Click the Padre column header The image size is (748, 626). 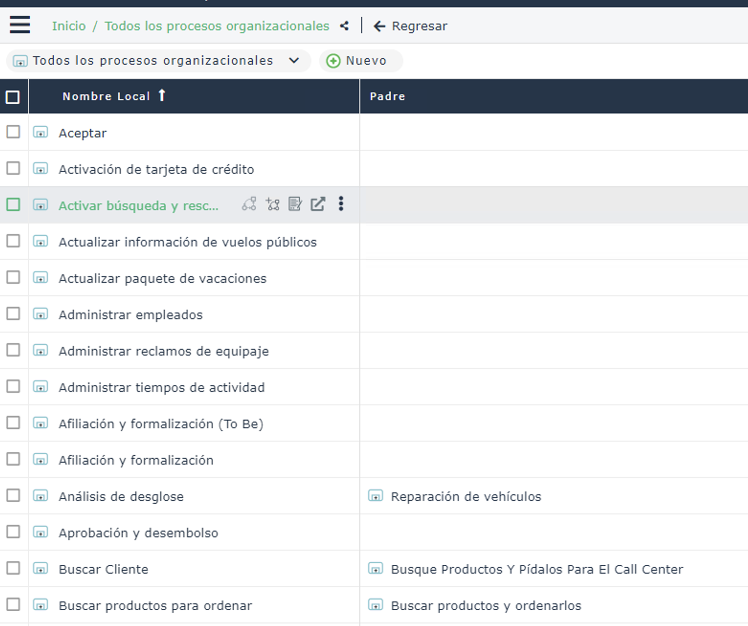coord(387,97)
